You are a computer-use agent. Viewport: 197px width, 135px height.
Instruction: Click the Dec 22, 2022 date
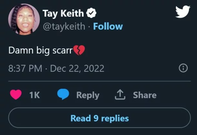77,68
